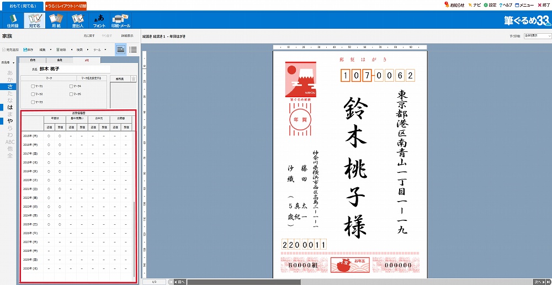Image resolution: width=552 pixels, height=285 pixels.
Task: Open お知らせ notifications bell
Action: click(x=454, y=6)
